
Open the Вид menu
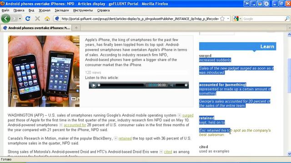tap(31, 10)
